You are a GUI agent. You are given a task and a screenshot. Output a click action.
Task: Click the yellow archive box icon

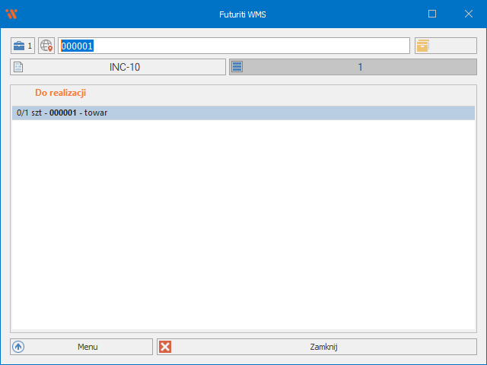[422, 46]
